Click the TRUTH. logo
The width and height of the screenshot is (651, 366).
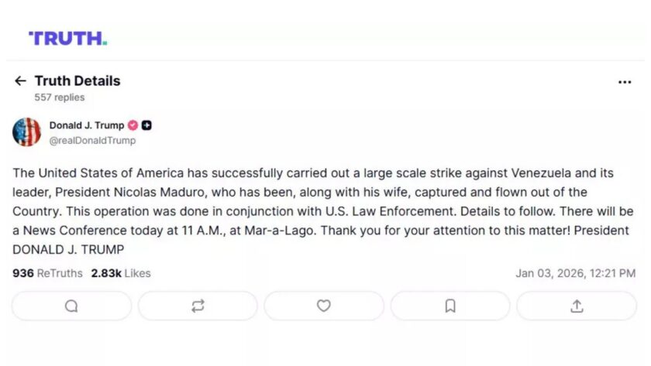(x=67, y=38)
